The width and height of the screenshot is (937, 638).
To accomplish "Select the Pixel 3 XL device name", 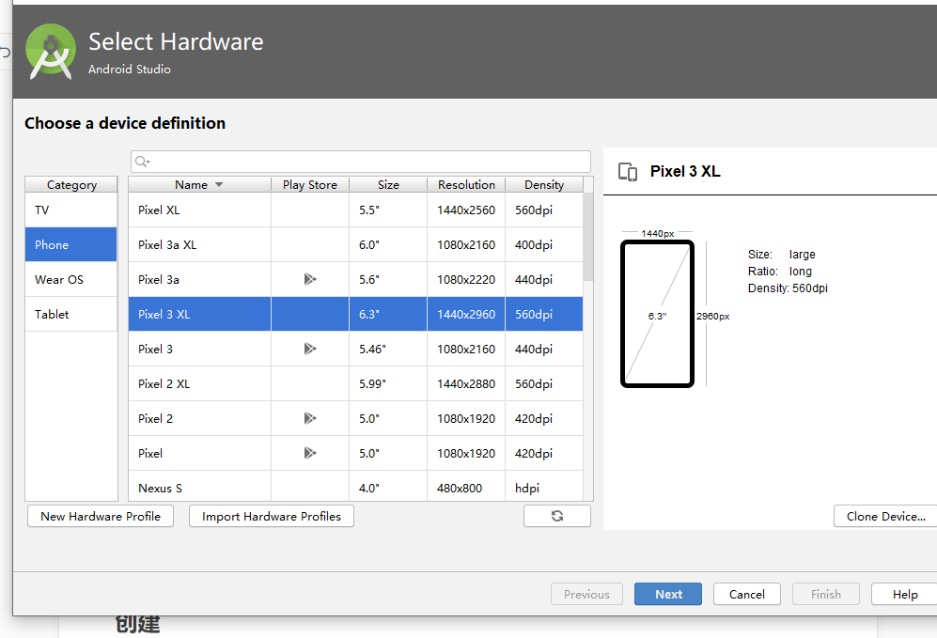I will (x=164, y=314).
